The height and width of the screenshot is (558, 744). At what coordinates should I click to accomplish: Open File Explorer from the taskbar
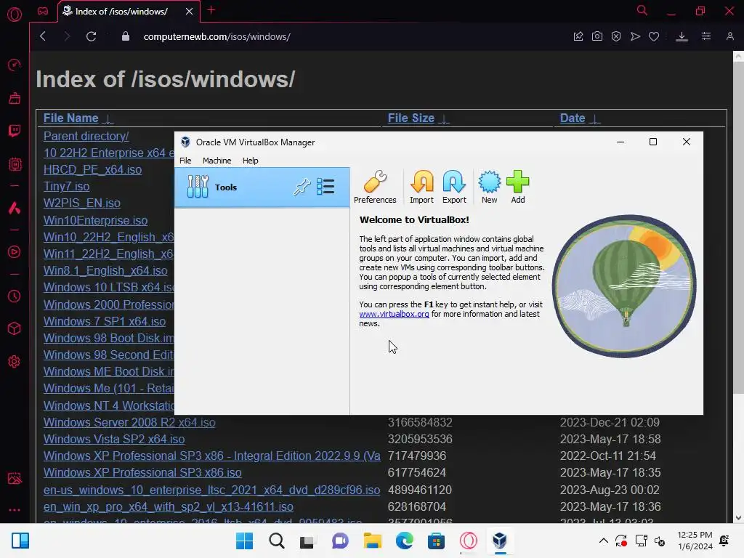point(373,541)
